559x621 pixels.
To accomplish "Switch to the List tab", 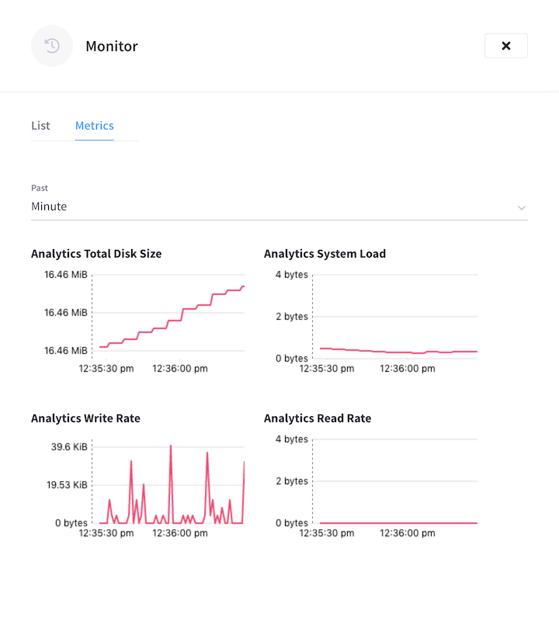I will tap(40, 125).
